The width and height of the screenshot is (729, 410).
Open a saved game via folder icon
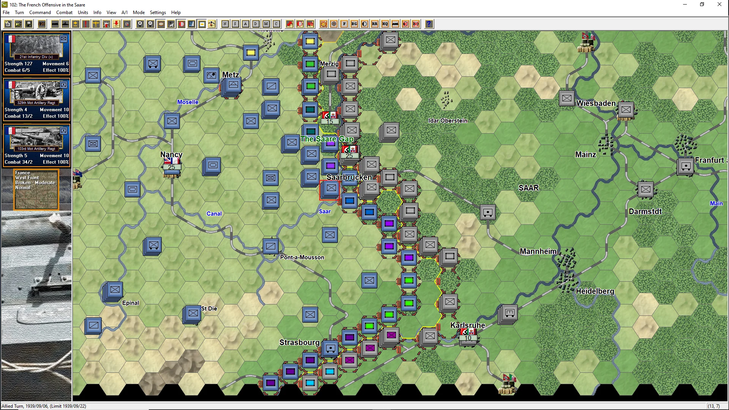pyautogui.click(x=18, y=24)
